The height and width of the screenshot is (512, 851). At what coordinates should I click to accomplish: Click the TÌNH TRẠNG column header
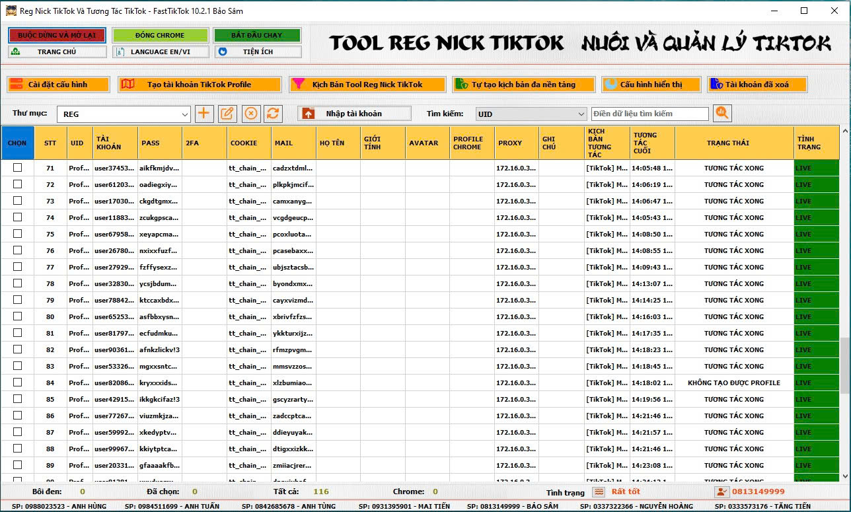click(x=817, y=143)
